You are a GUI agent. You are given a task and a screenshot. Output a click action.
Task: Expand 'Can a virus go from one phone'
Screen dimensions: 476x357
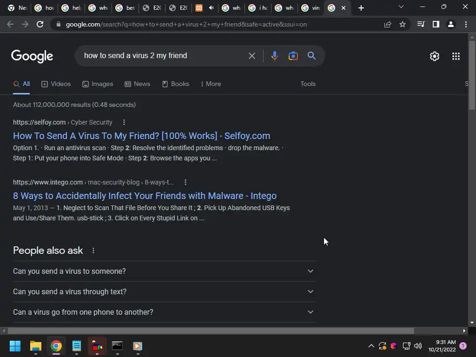tap(164, 312)
